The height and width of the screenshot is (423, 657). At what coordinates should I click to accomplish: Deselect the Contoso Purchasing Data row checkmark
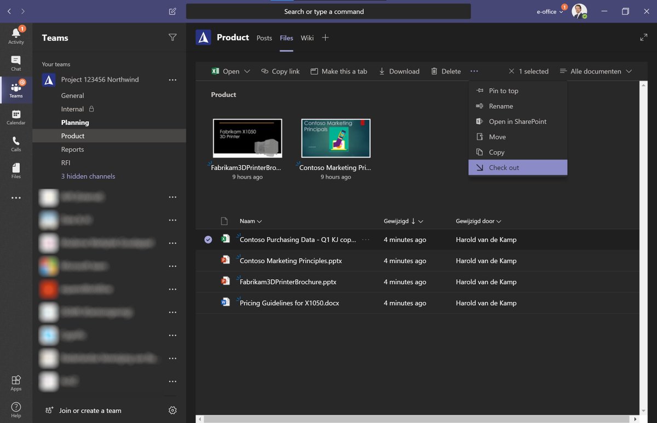[208, 239]
